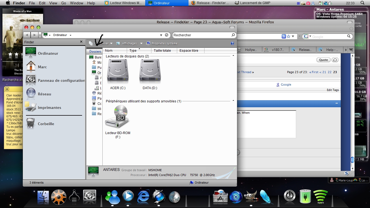
Task: Open the Go menu in menu bar
Action: point(64,3)
